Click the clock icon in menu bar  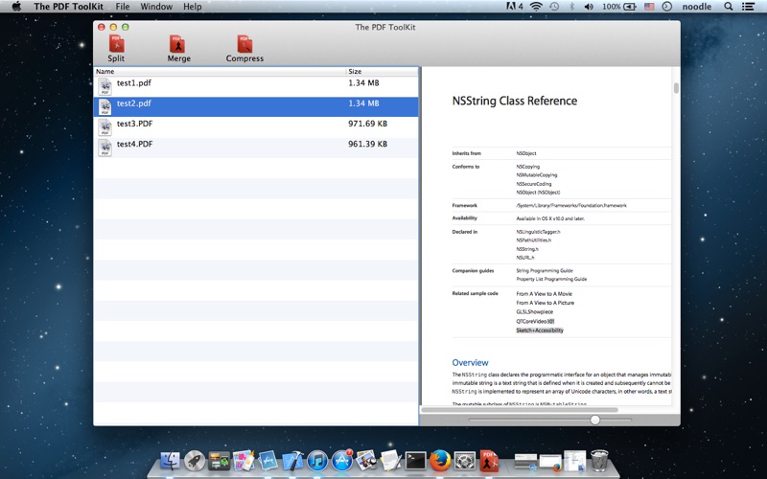click(x=666, y=7)
